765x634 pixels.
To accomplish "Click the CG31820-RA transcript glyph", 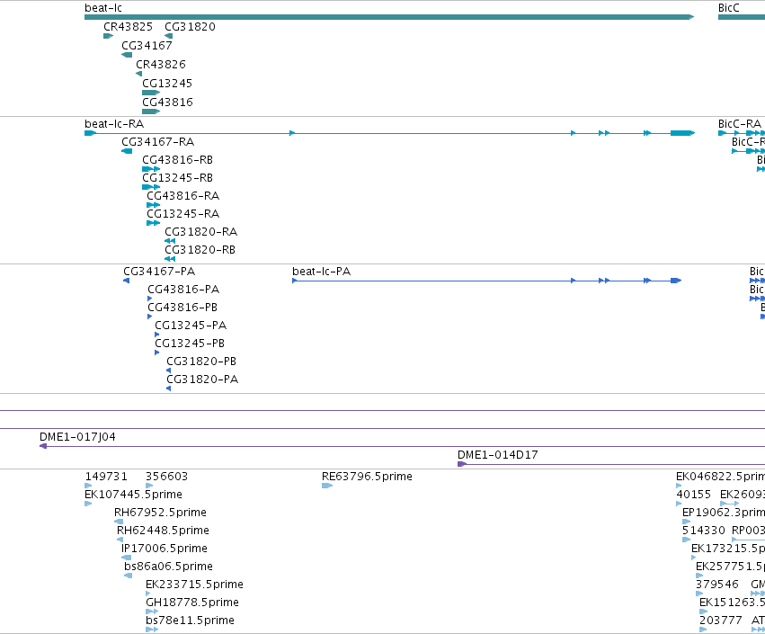I will [x=170, y=241].
